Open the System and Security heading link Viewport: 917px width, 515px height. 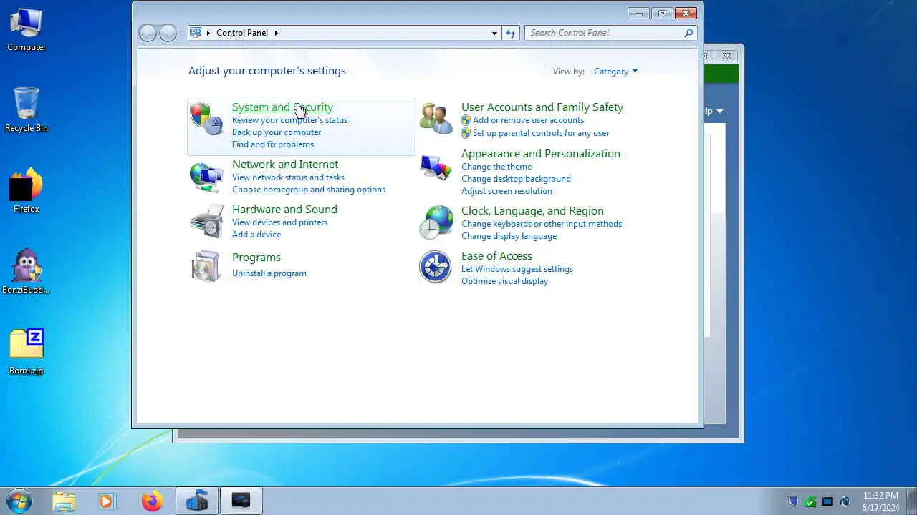pos(282,107)
